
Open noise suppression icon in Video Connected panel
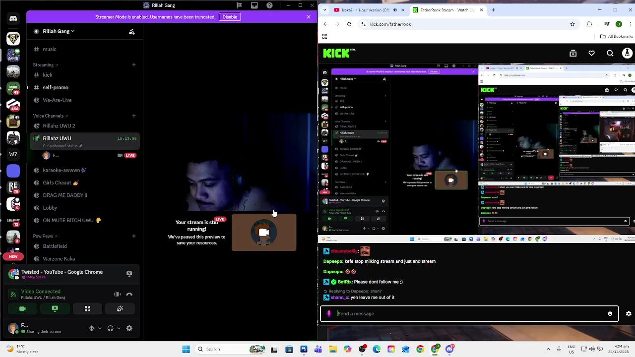(x=117, y=294)
